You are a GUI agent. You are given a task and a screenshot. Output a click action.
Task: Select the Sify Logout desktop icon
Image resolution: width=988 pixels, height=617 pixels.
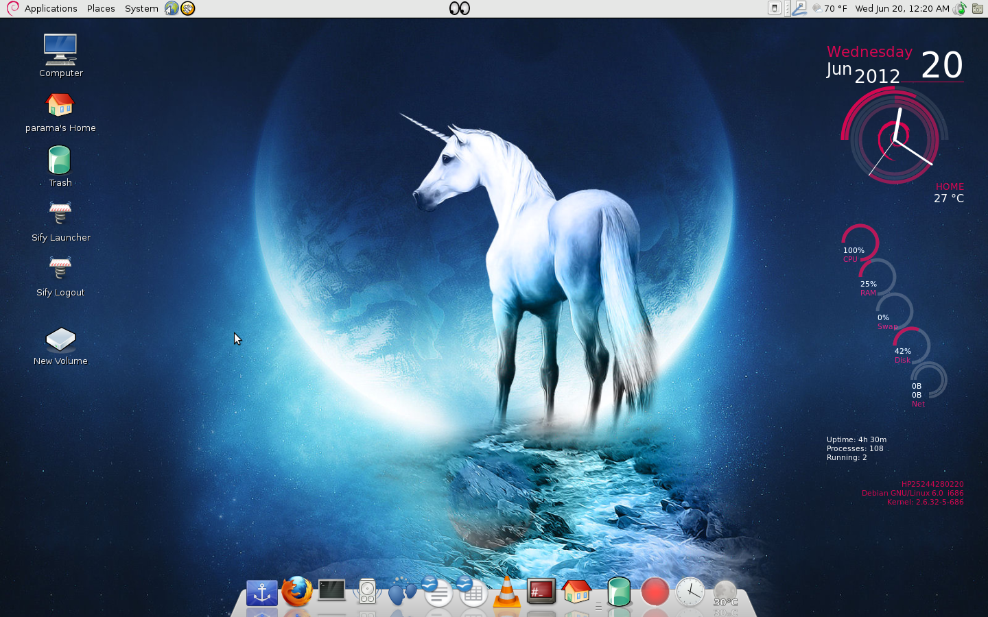pos(60,276)
